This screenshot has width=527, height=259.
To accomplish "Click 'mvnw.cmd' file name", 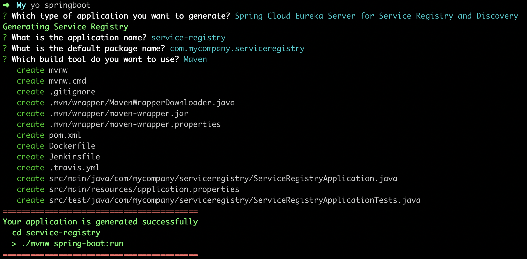I will [68, 81].
